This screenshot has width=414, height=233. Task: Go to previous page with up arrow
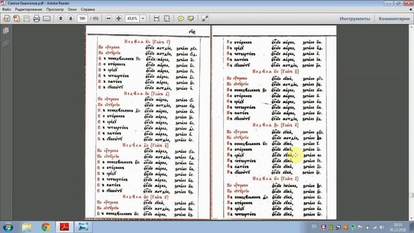pos(61,18)
